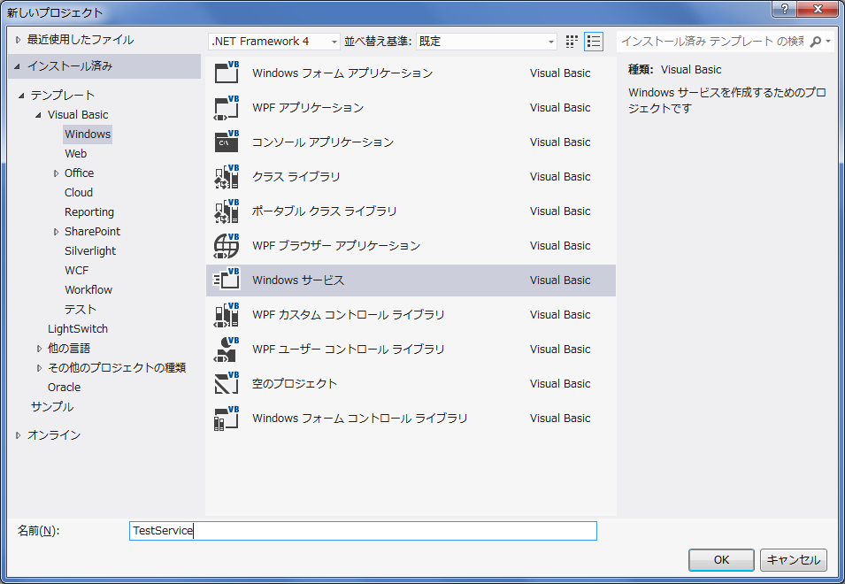Click the WPF ブラウザー アプリケーション globe icon
Viewport: 845px width, 584px height.
coord(227,245)
